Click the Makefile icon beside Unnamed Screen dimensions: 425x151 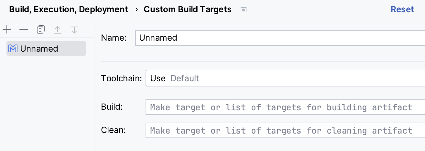coord(13,49)
